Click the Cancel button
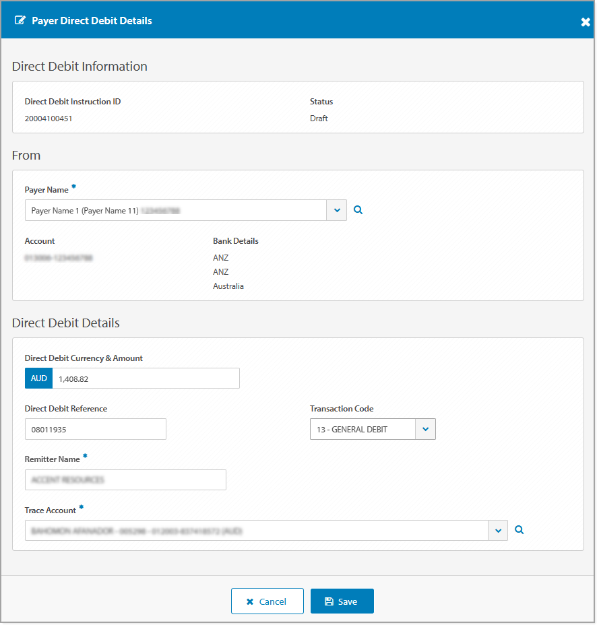The height and width of the screenshot is (627, 599). (x=267, y=601)
